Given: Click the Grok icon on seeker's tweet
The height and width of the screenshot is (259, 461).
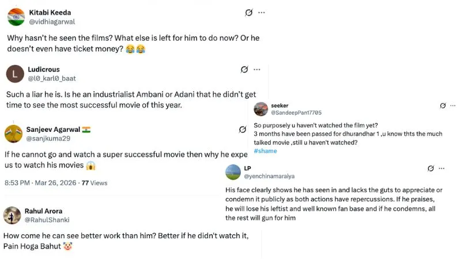Looking at the screenshot, I should [443, 106].
